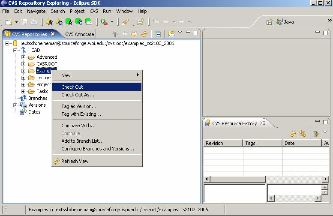Open the CVS menu
Viewport: 333px width, 216px height.
coord(94,11)
